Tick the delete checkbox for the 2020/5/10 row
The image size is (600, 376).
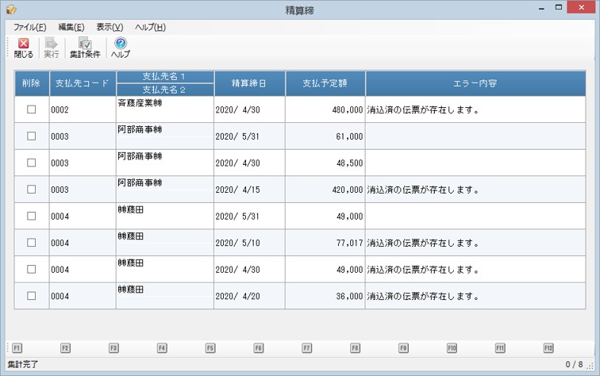click(32, 243)
